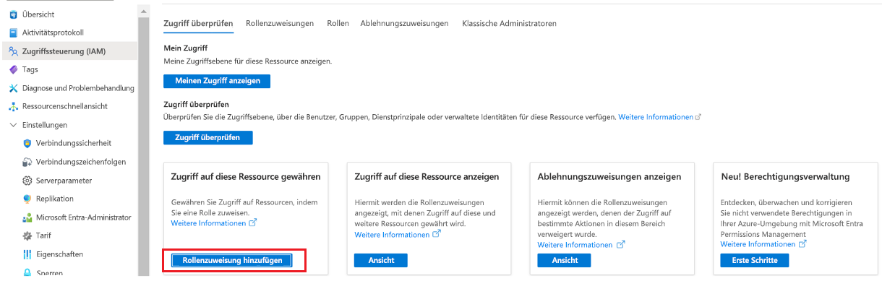Click Rollenzuweisung hinzufügen button
Screen dimensions: 882x281
(x=231, y=260)
